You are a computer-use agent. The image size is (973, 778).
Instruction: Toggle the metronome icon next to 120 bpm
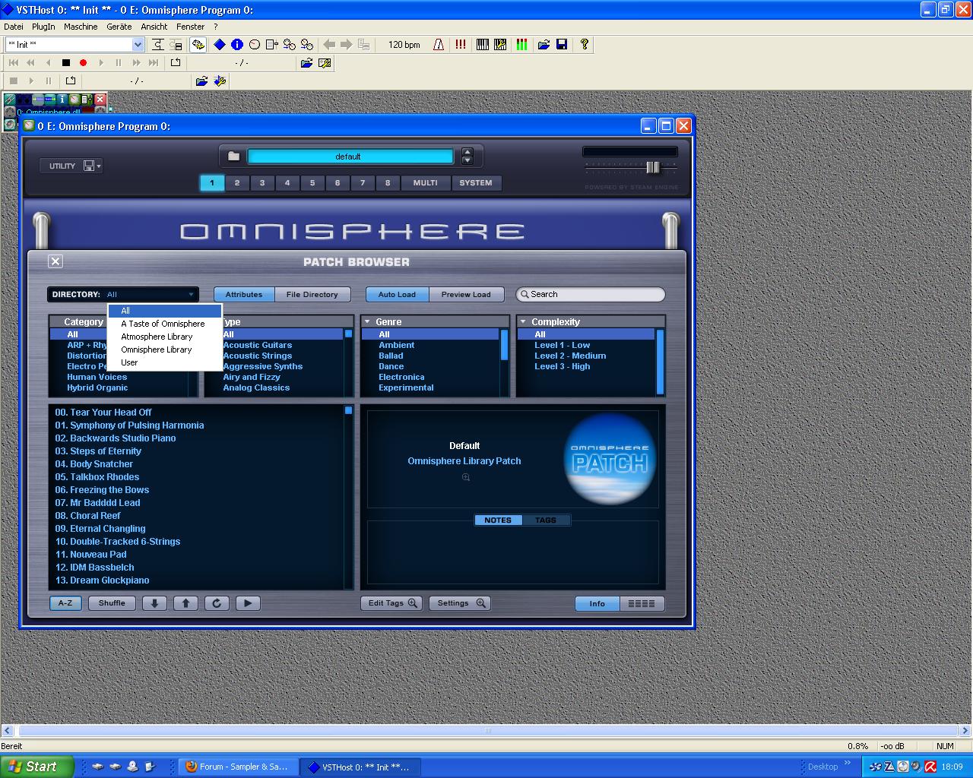pyautogui.click(x=439, y=45)
